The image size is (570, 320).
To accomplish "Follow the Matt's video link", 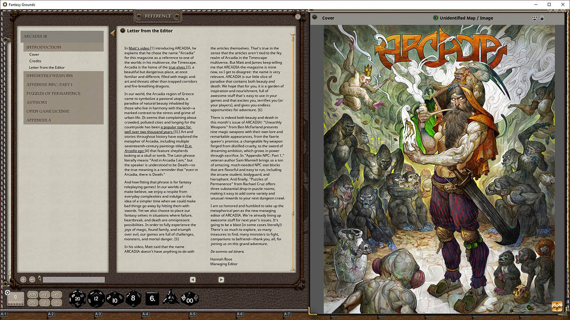I will [139, 48].
